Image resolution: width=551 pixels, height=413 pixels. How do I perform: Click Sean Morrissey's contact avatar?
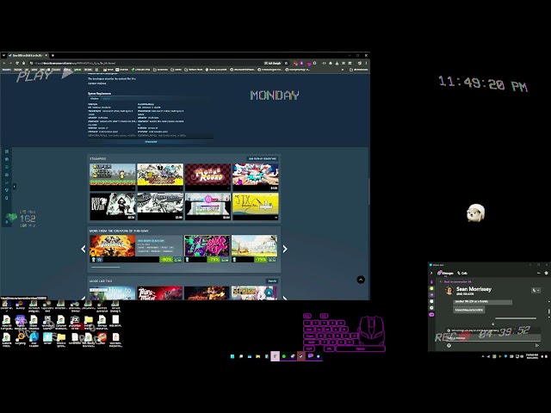click(449, 291)
